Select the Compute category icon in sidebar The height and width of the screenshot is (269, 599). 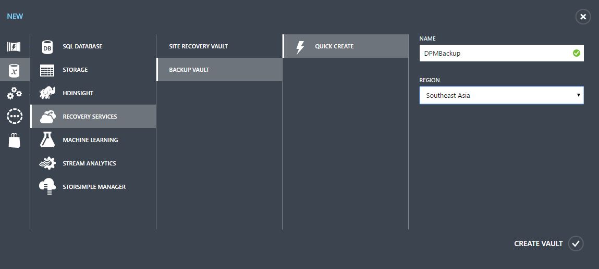14,46
